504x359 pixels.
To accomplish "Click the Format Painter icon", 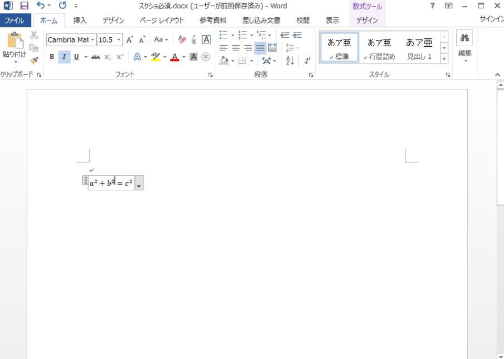I will [x=33, y=59].
